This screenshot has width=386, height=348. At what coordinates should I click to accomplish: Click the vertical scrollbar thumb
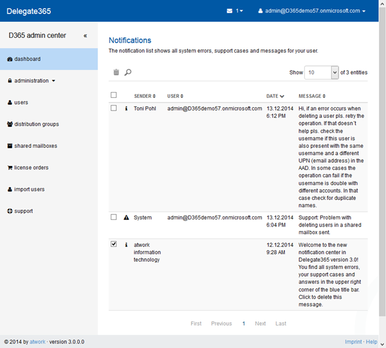(x=382, y=161)
